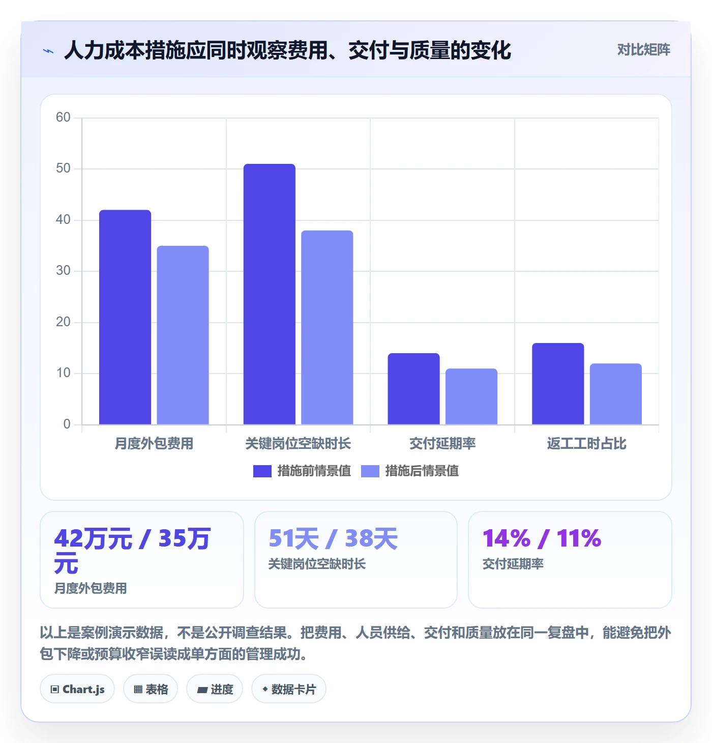Click the y-axis tick label 60
The width and height of the screenshot is (712, 743).
tap(63, 118)
